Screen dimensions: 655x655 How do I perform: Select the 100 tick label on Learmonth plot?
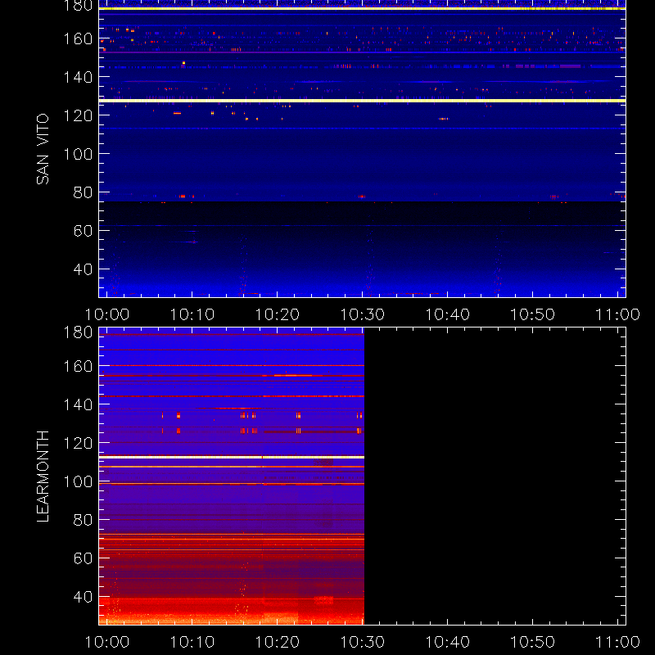click(78, 481)
